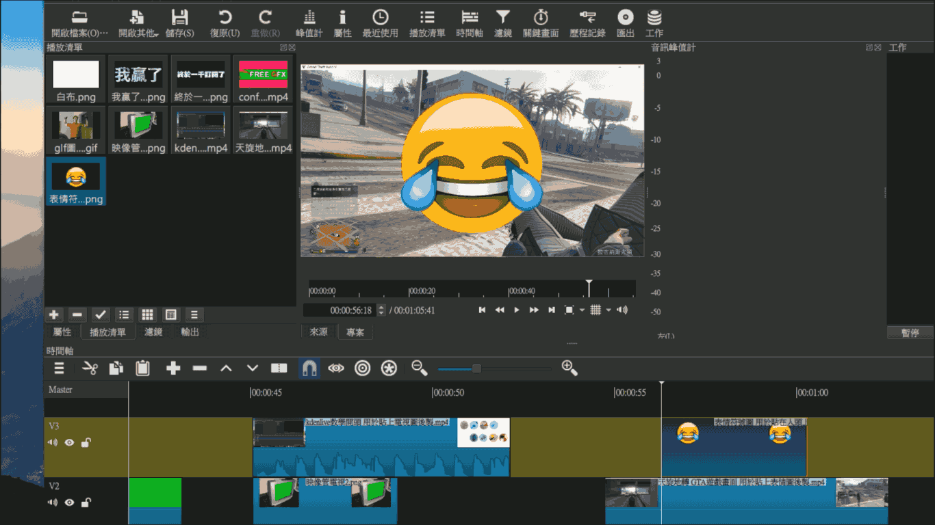
Task: Click the player scrub bar at 00:00:20
Action: point(410,291)
